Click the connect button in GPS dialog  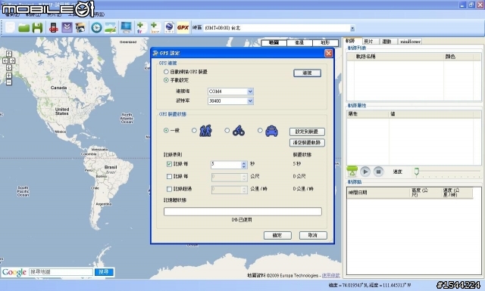coord(307,73)
